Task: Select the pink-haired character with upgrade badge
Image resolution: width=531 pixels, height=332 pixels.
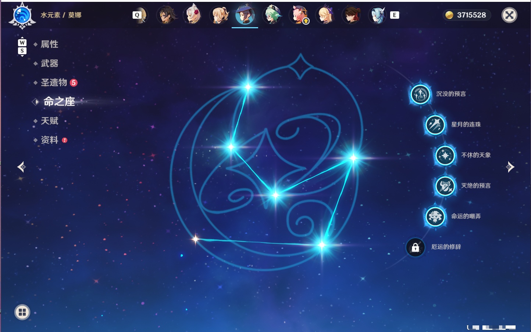Action: click(x=299, y=15)
